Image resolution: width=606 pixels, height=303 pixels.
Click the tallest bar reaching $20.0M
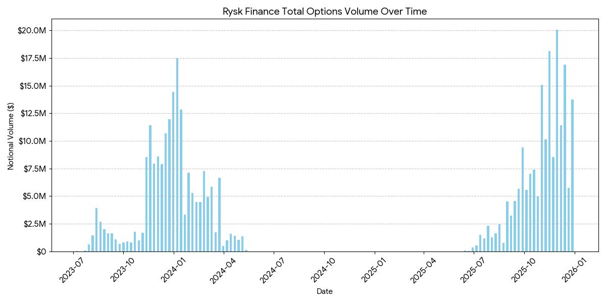[557, 141]
